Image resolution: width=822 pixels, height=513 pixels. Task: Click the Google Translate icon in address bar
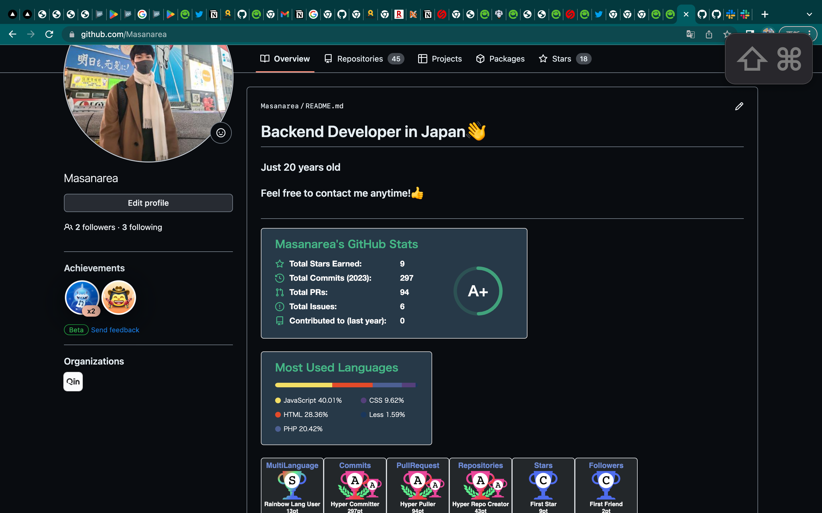[690, 34]
